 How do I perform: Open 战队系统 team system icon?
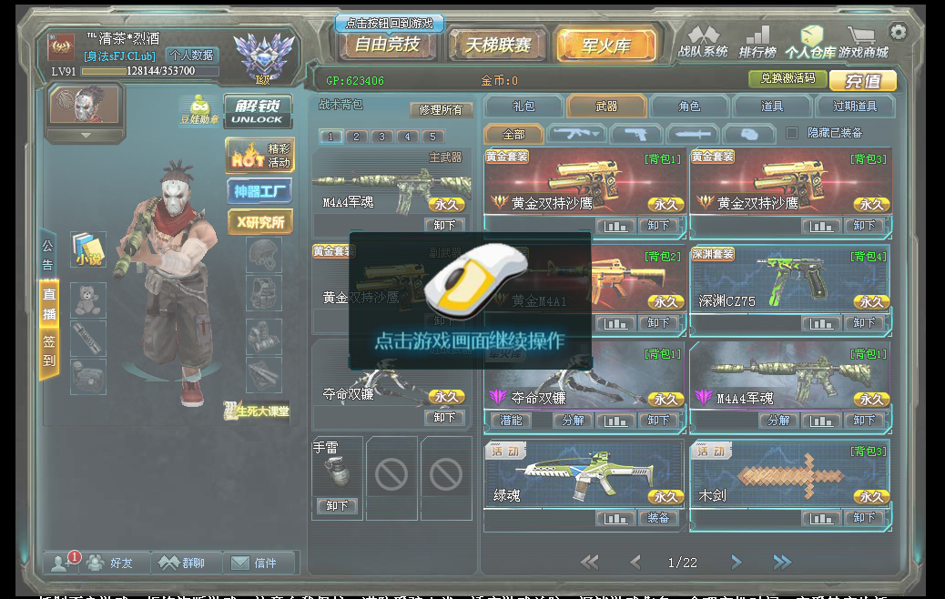[x=703, y=42]
